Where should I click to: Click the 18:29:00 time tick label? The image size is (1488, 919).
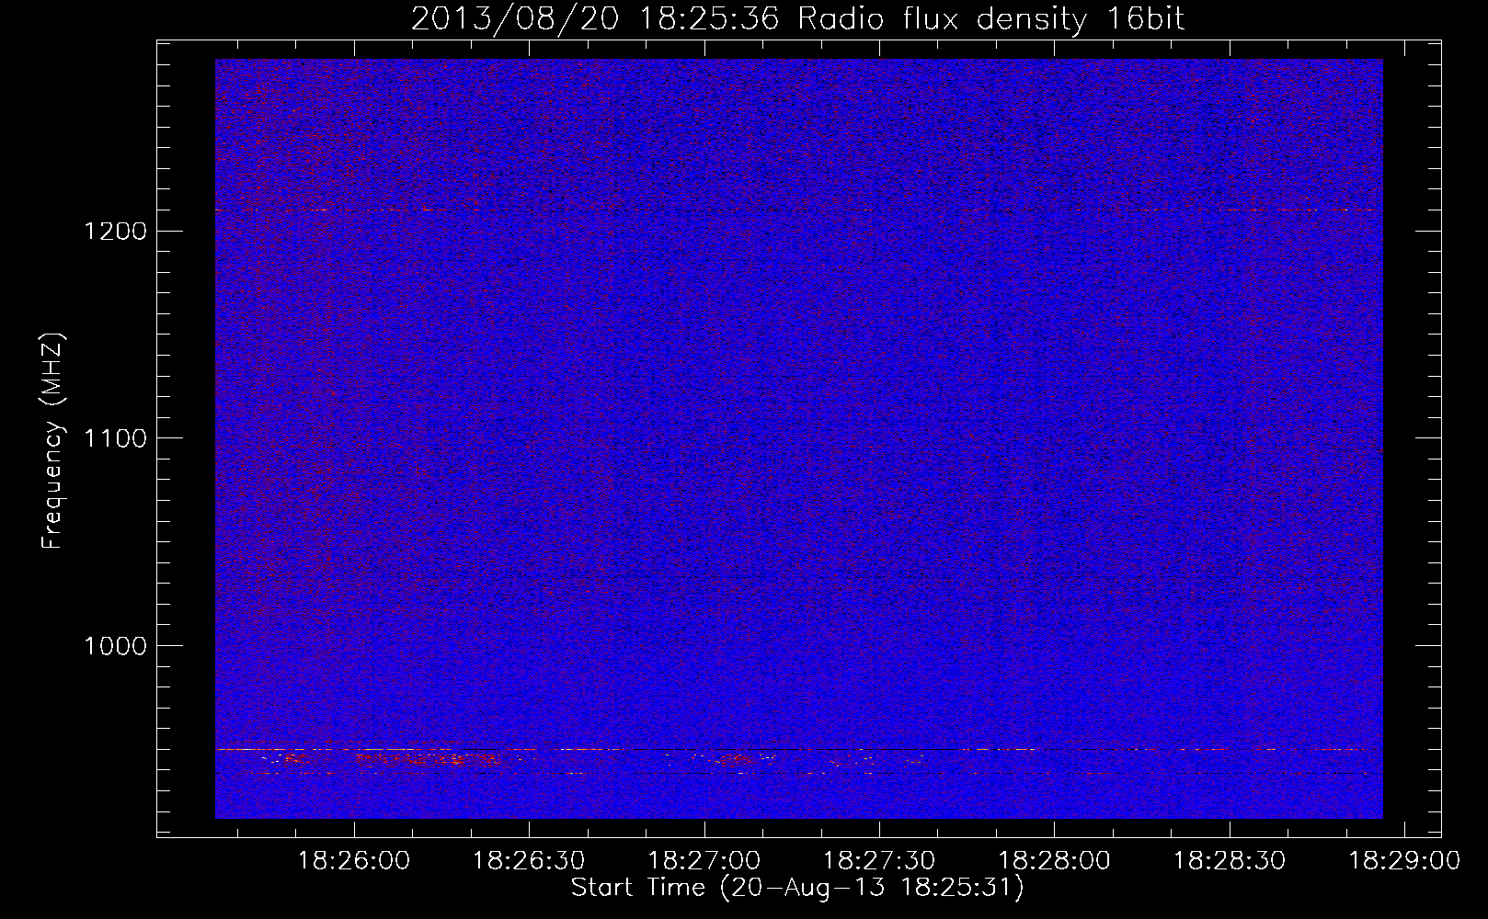(x=1404, y=861)
